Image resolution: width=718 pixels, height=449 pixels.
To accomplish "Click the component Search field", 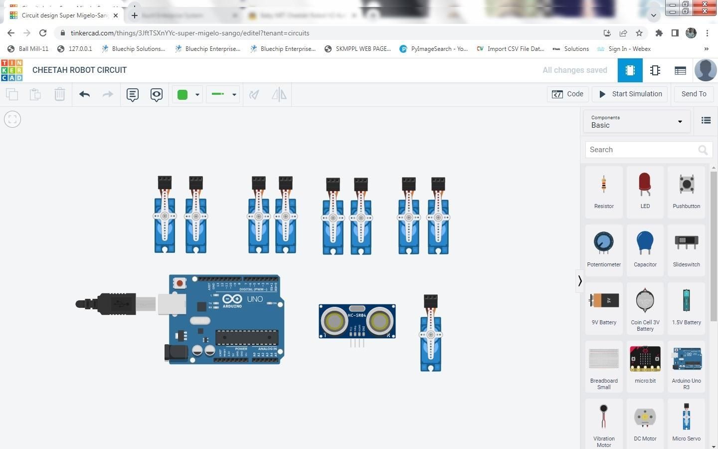I will (643, 150).
